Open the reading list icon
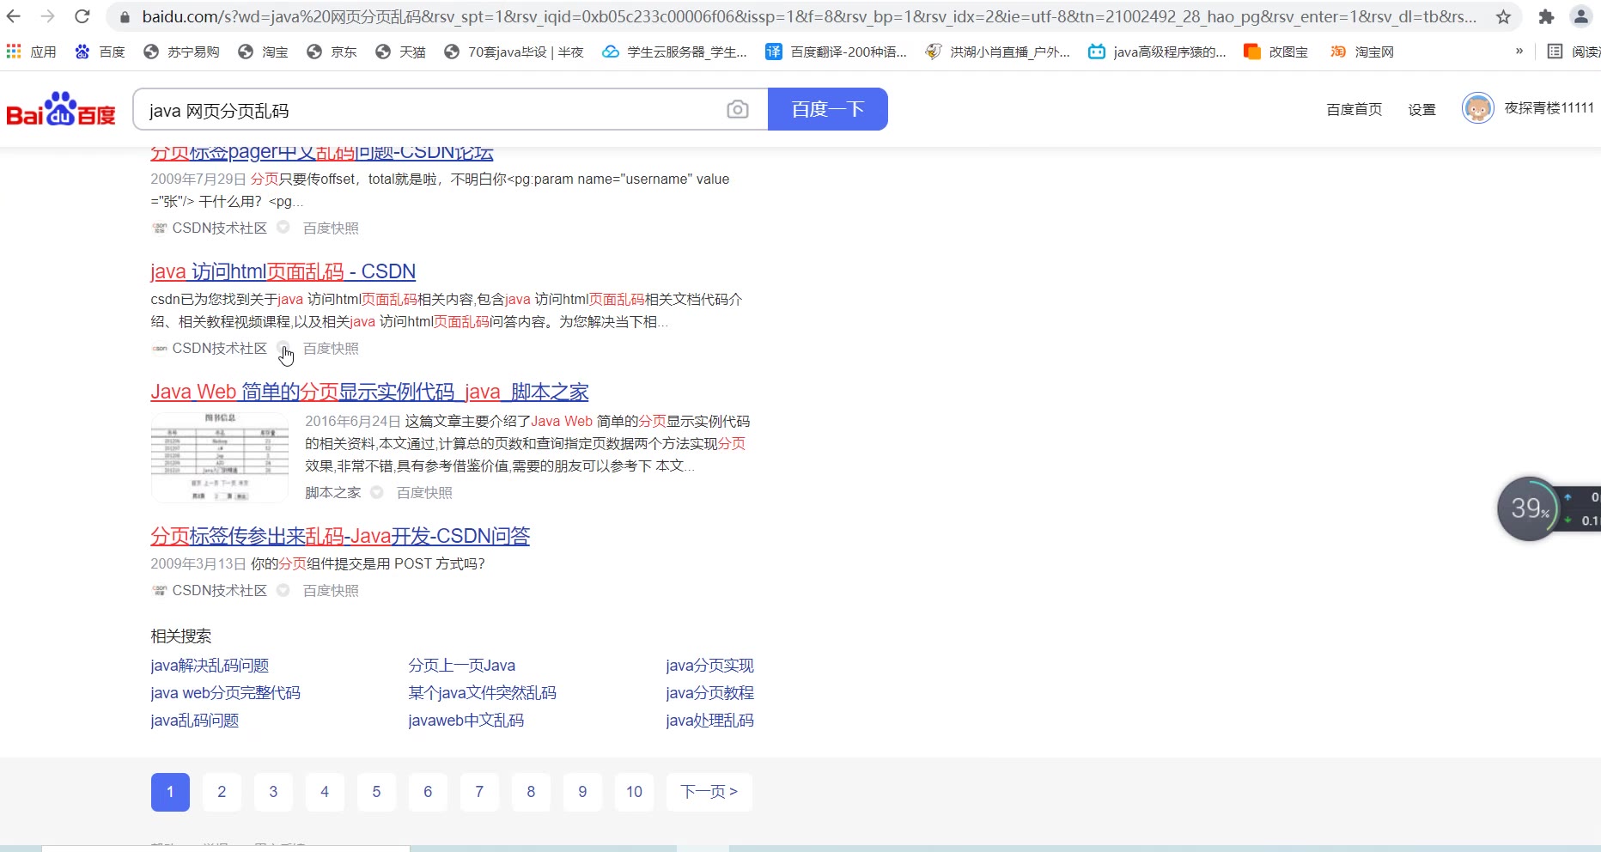Viewport: 1601px width, 852px height. [x=1555, y=52]
